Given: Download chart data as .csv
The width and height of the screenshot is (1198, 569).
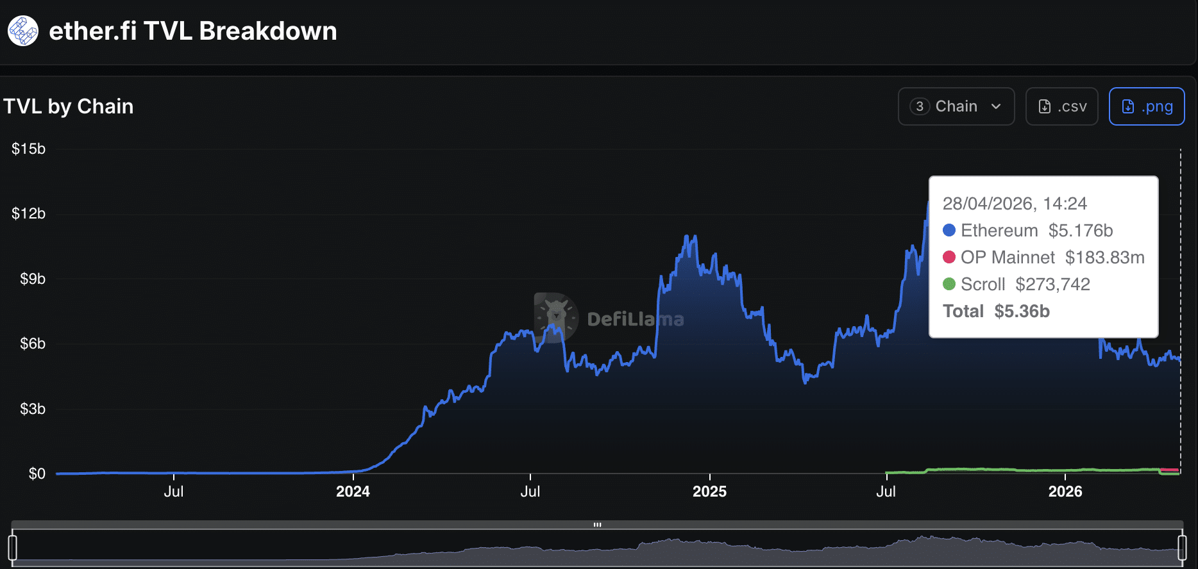Looking at the screenshot, I should click(x=1062, y=106).
